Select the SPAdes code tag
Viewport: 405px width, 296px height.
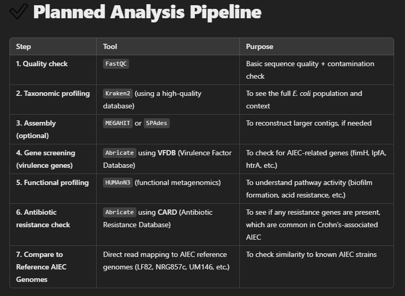click(x=156, y=124)
